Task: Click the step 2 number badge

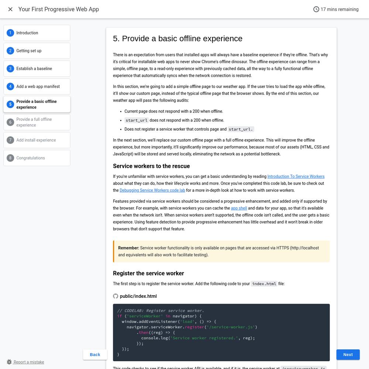Action: [10, 51]
